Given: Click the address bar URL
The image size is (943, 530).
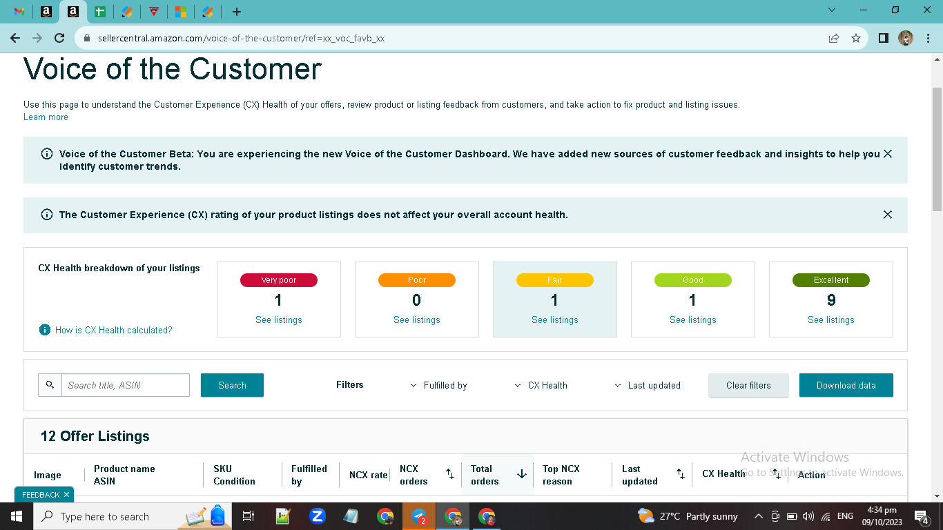Looking at the screenshot, I should pos(241,38).
